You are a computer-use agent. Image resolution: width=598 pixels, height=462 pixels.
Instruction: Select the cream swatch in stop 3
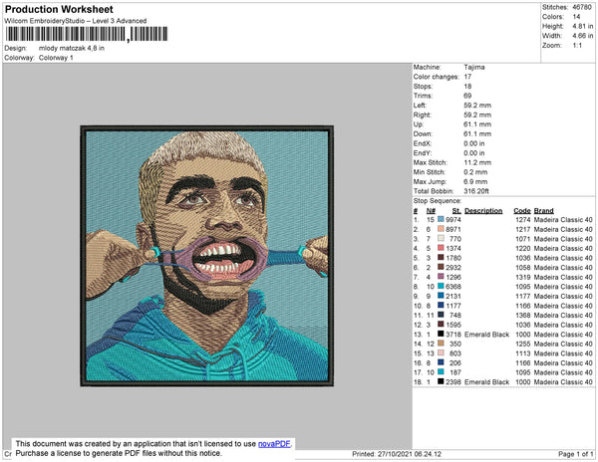441,238
